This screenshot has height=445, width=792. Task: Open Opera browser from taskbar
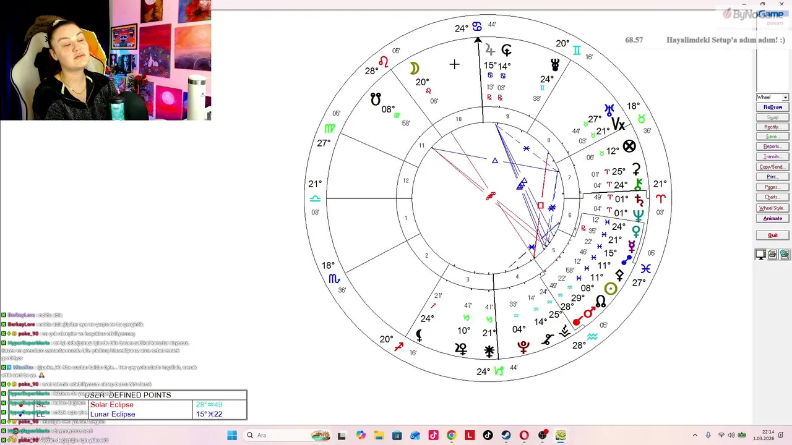(x=524, y=435)
